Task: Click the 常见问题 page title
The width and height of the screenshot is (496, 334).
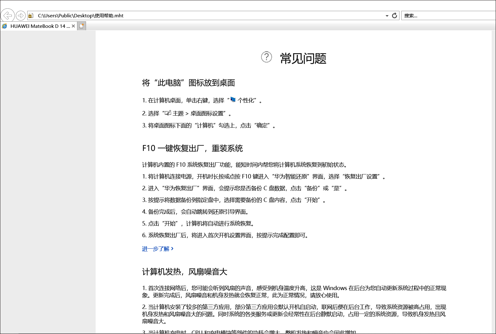Action: tap(303, 58)
